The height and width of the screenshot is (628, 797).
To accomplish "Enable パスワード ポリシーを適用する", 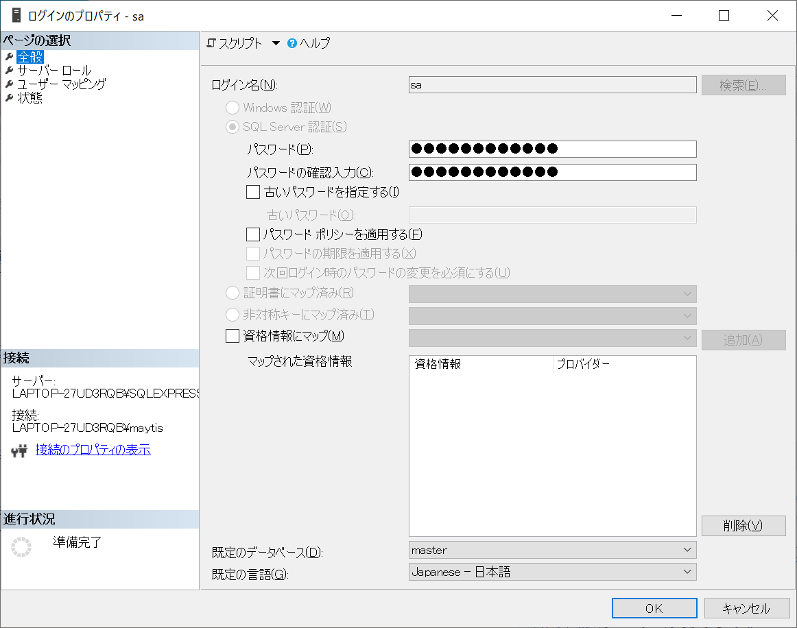I will point(254,234).
